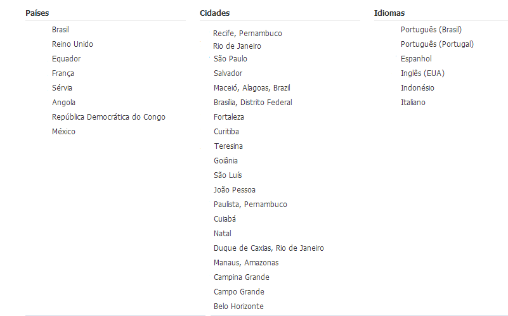
Task: Open the Recife, Pernambuco city link
Action: [x=247, y=34]
